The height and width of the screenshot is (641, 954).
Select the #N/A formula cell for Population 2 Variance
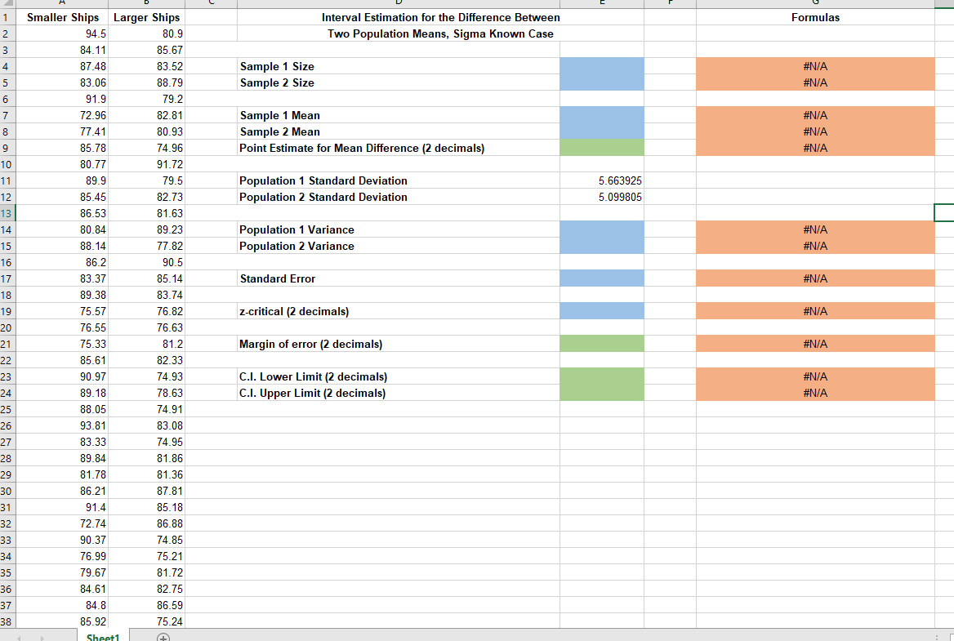[815, 246]
